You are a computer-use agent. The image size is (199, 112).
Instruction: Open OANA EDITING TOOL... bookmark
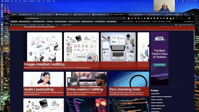61,22
